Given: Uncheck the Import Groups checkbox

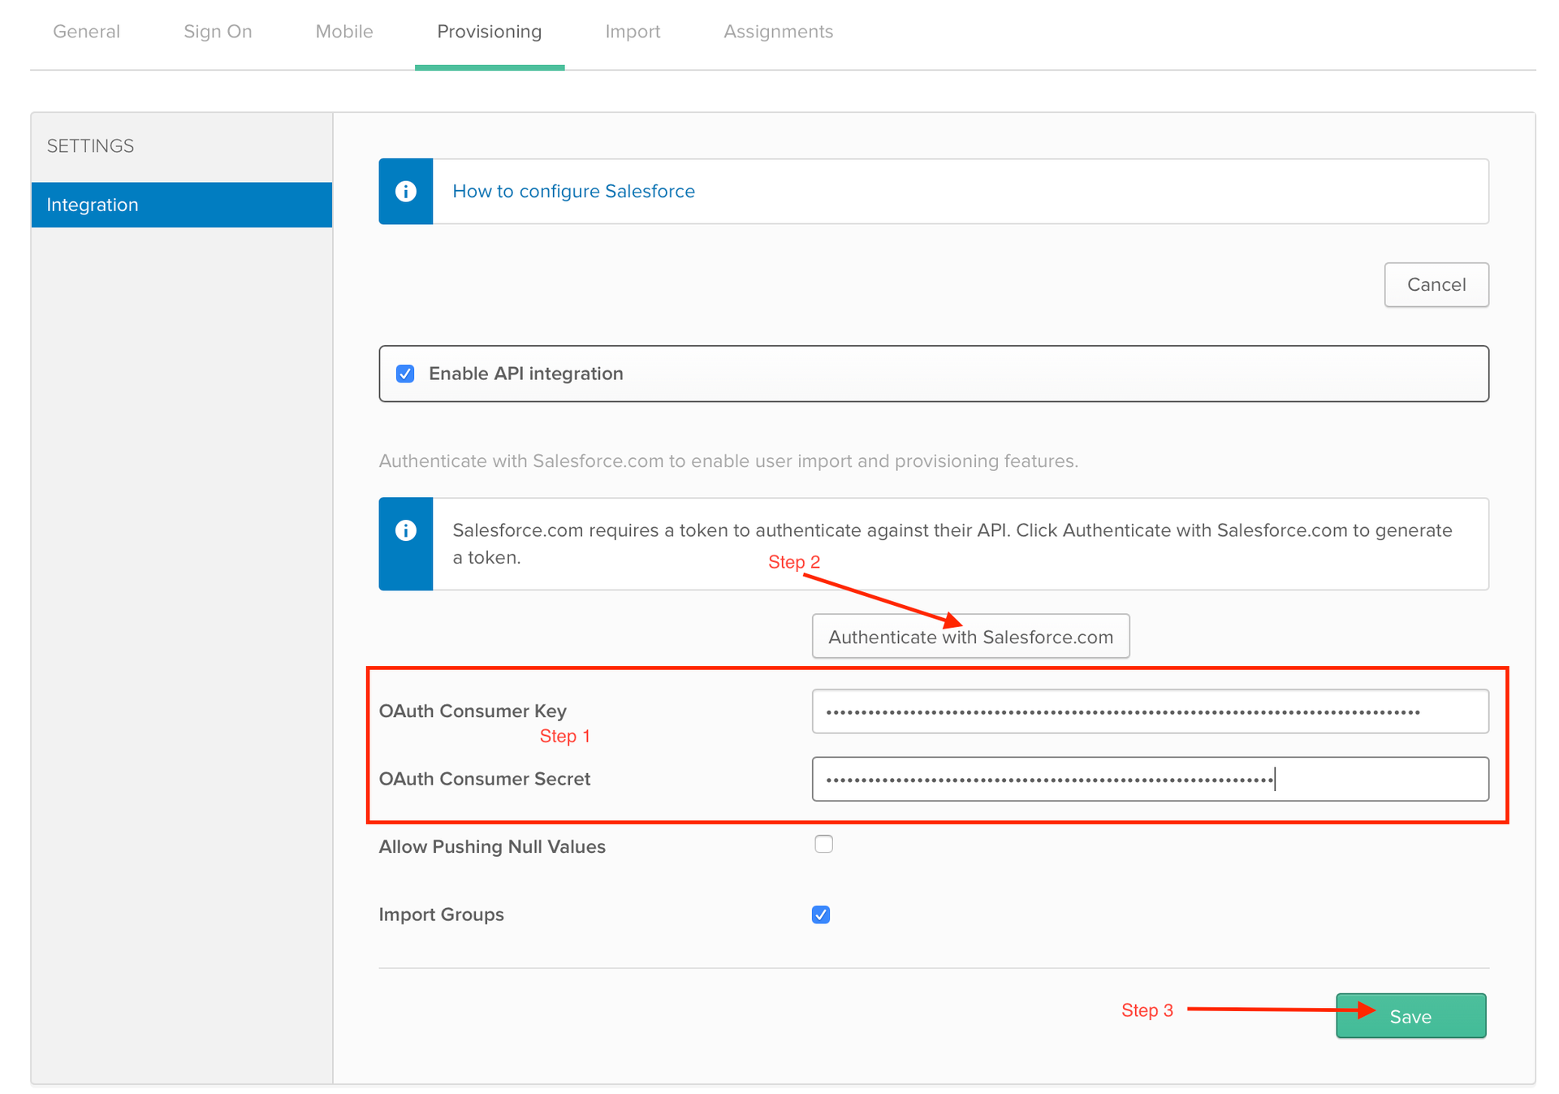Looking at the screenshot, I should pos(821,914).
